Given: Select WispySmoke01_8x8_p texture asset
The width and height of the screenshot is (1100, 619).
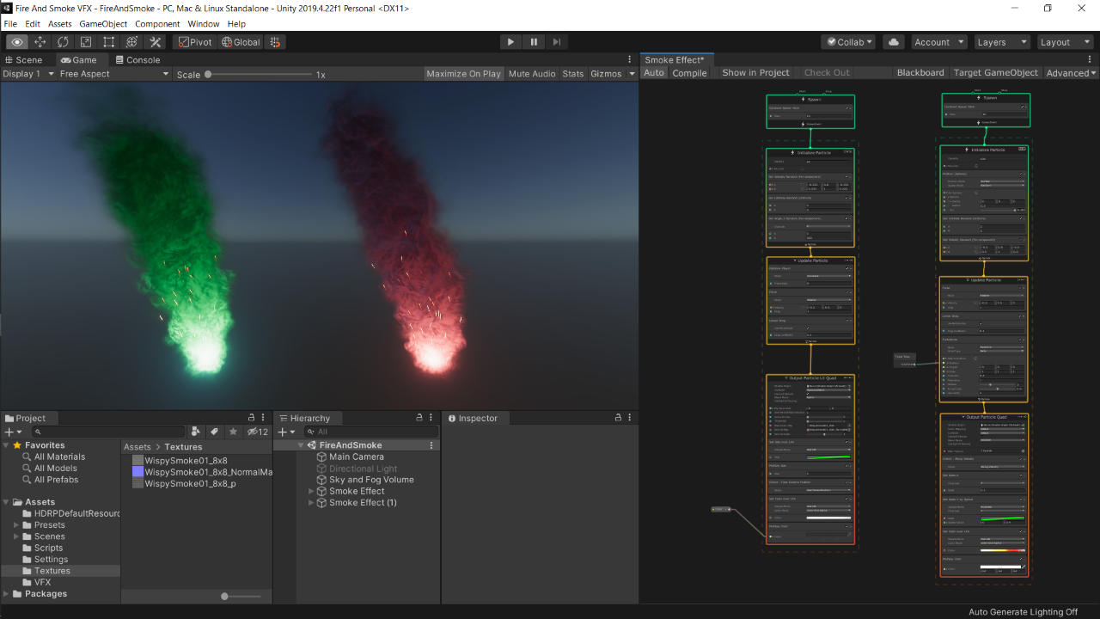Looking at the screenshot, I should 190,483.
